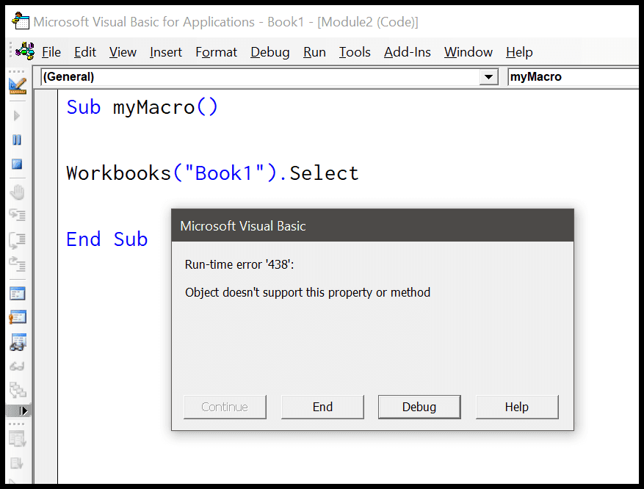Image resolution: width=644 pixels, height=489 pixels.
Task: Open the Tools menu
Action: [x=355, y=52]
